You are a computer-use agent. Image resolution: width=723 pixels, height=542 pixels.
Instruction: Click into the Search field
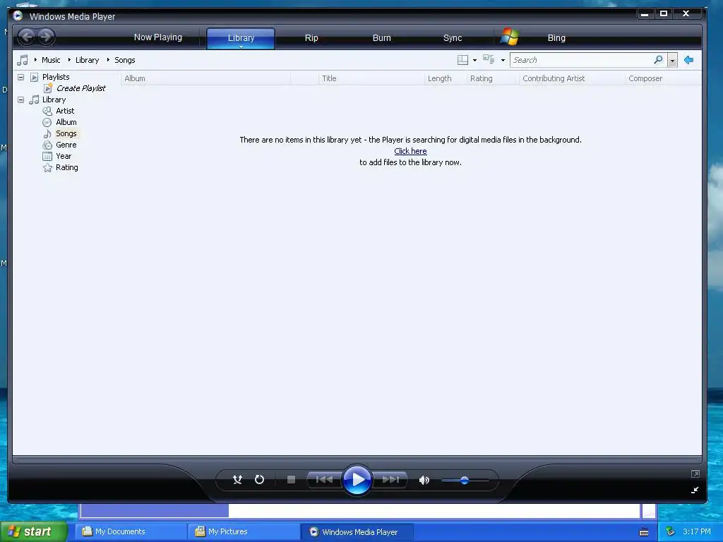point(582,60)
